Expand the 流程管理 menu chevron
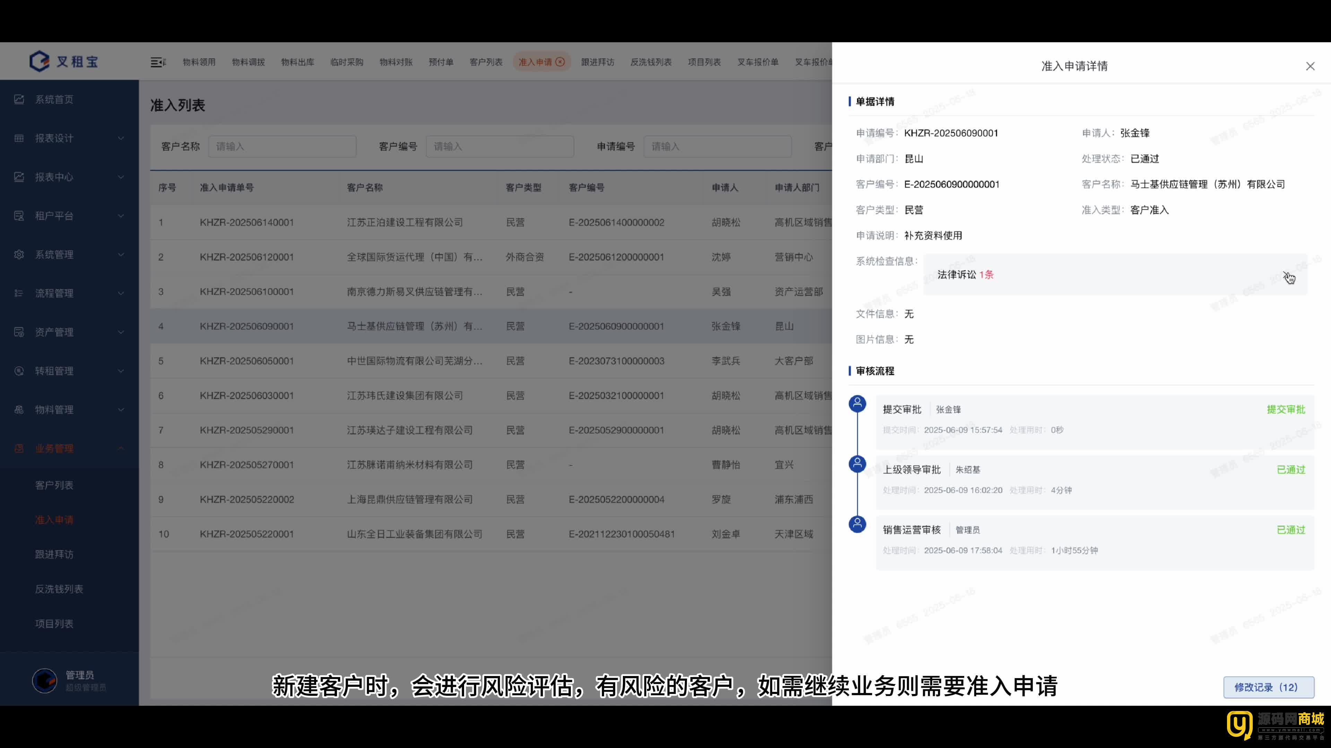 click(121, 293)
